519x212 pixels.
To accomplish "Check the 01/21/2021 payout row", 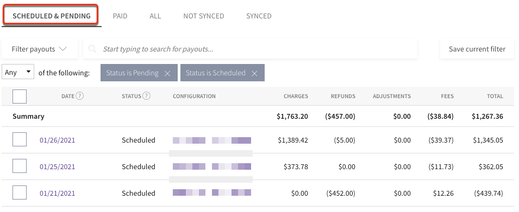I will pos(20,192).
